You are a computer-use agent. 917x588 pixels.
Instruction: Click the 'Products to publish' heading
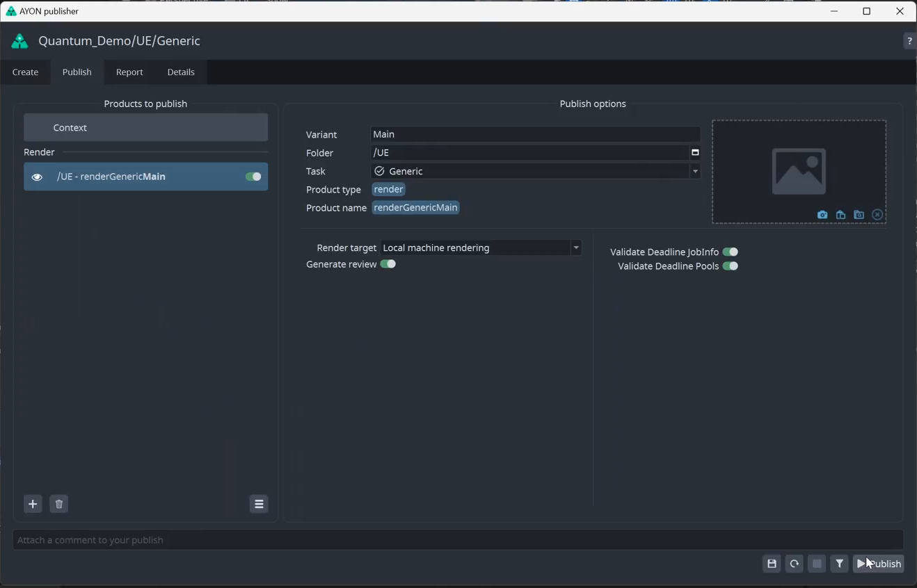pos(145,104)
